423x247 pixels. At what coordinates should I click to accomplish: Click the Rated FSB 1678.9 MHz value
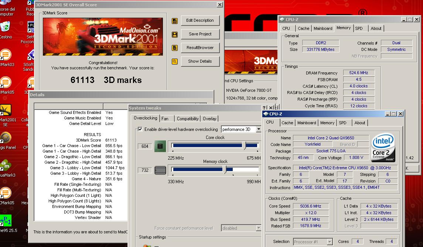point(310,226)
